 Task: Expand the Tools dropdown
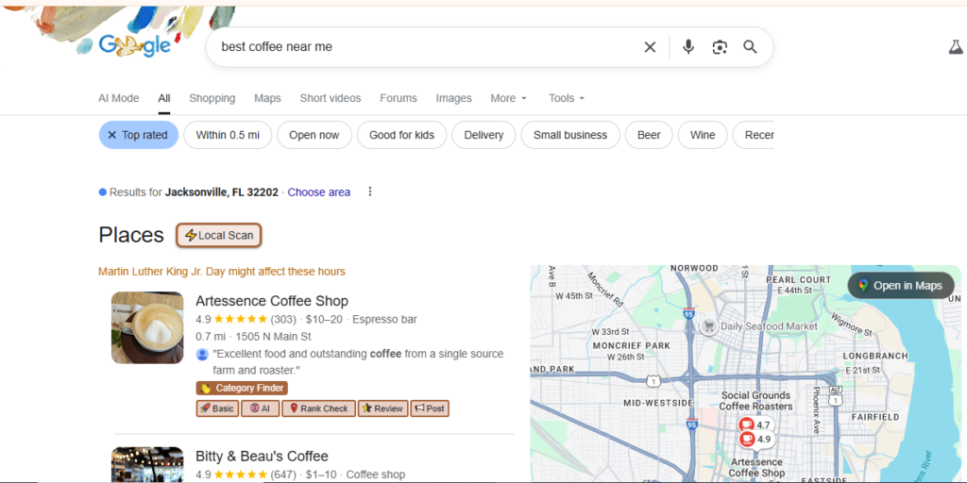tap(567, 98)
